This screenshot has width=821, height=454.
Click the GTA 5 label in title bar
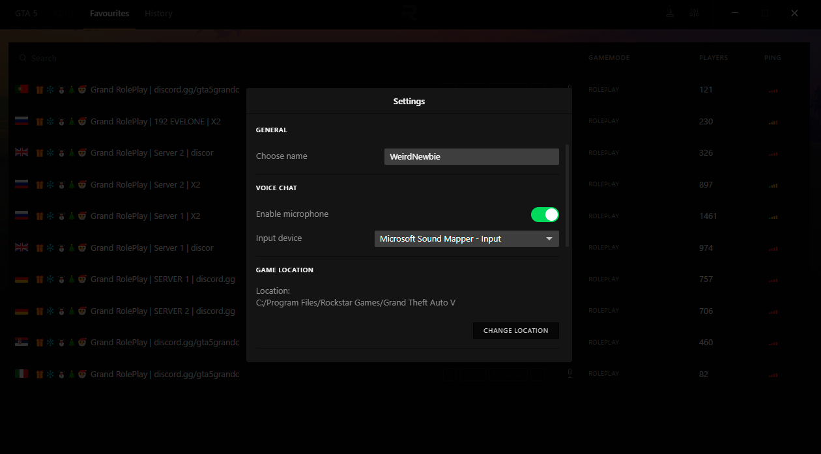coord(26,14)
